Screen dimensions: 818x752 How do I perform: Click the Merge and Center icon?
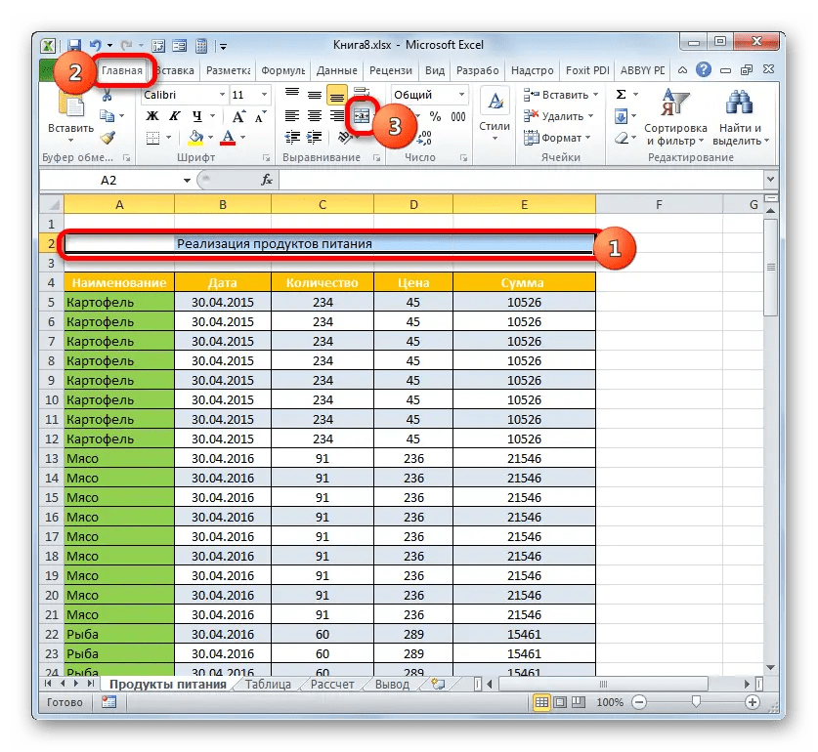click(362, 116)
